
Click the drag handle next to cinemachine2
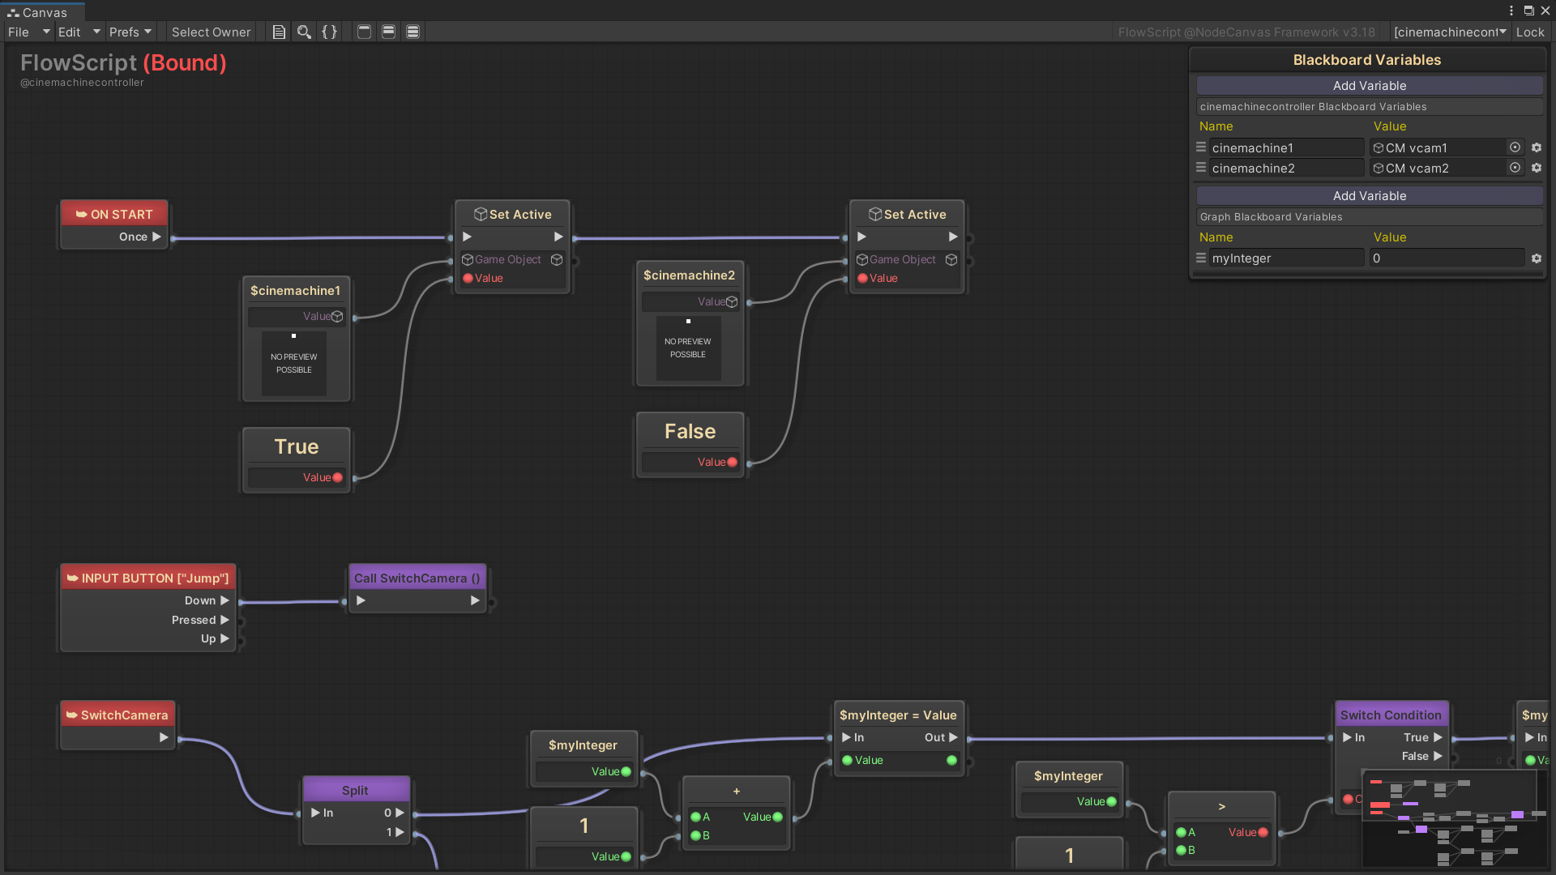point(1201,168)
